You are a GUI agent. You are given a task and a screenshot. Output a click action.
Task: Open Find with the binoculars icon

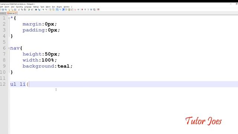[36, 10]
